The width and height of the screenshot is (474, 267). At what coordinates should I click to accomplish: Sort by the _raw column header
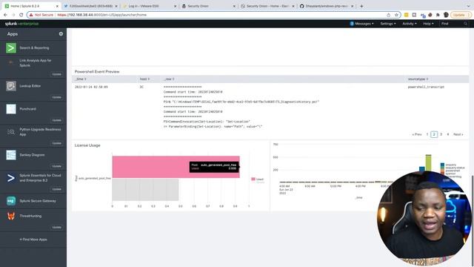[x=169, y=79]
